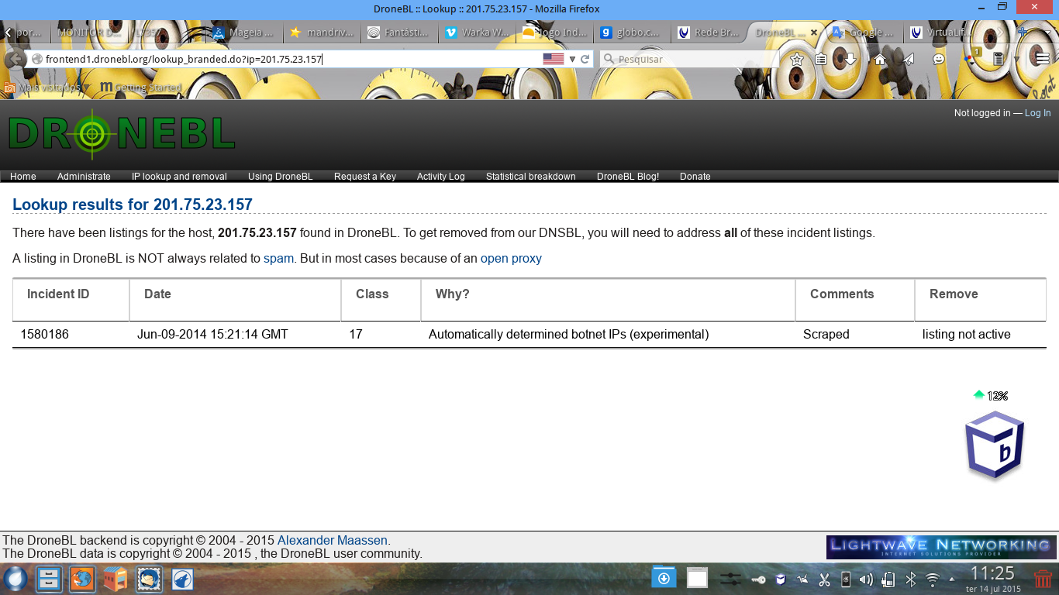Click the DroneBL logo
The height and width of the screenshot is (595, 1059).
point(121,133)
